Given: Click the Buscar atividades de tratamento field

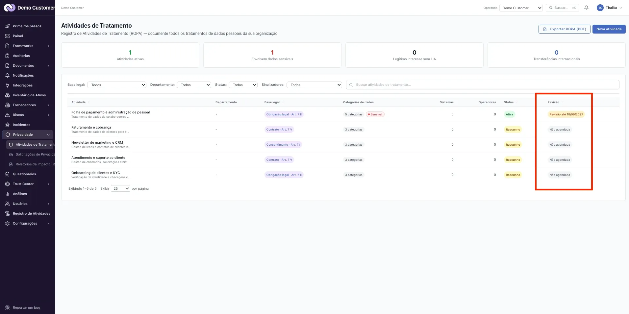Looking at the screenshot, I should coord(483,85).
